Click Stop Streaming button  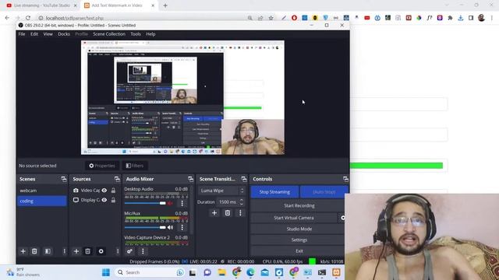click(274, 192)
